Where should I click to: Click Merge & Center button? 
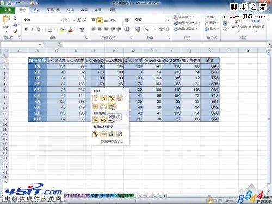127,29
